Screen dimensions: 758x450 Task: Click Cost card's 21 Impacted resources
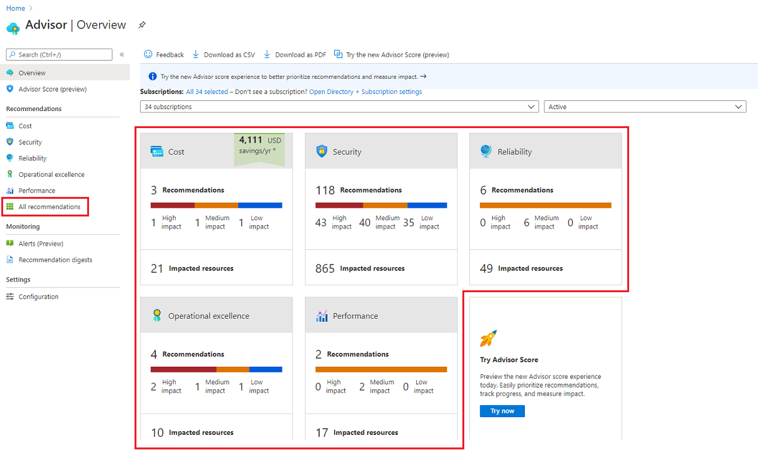pyautogui.click(x=192, y=268)
